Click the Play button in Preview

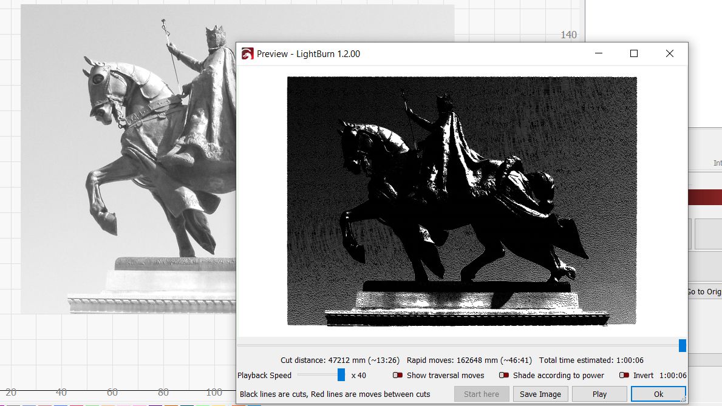point(599,394)
